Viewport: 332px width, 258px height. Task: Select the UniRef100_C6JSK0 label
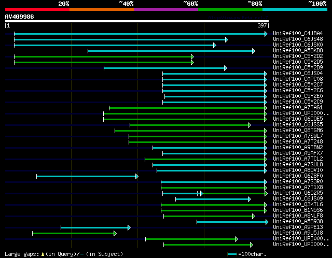point(298,45)
